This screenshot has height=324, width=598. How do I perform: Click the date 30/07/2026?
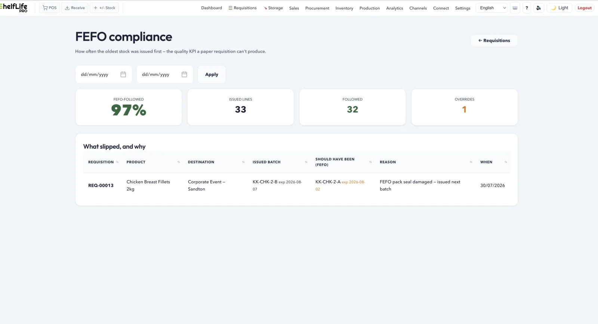[493, 185]
